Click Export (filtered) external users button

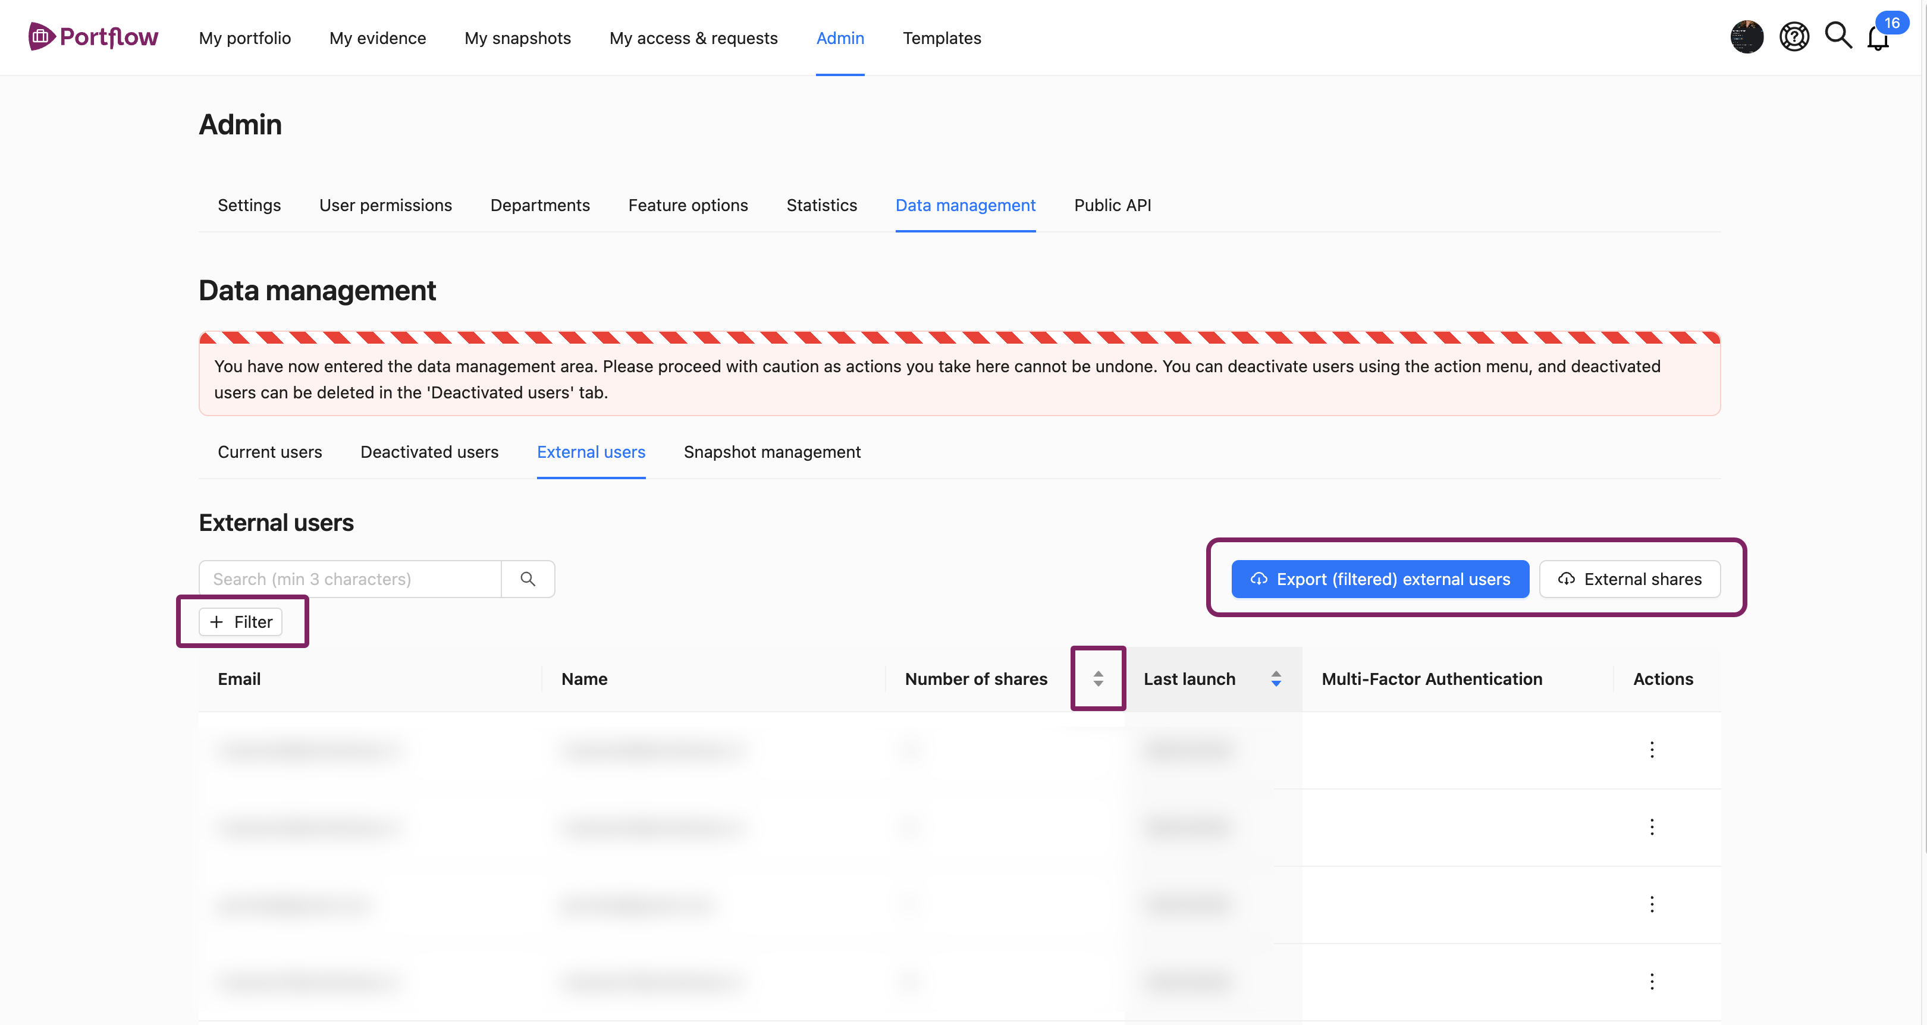coord(1380,580)
